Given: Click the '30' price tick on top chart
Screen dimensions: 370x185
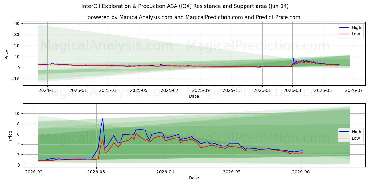Looking at the screenshot, I should (17, 35).
